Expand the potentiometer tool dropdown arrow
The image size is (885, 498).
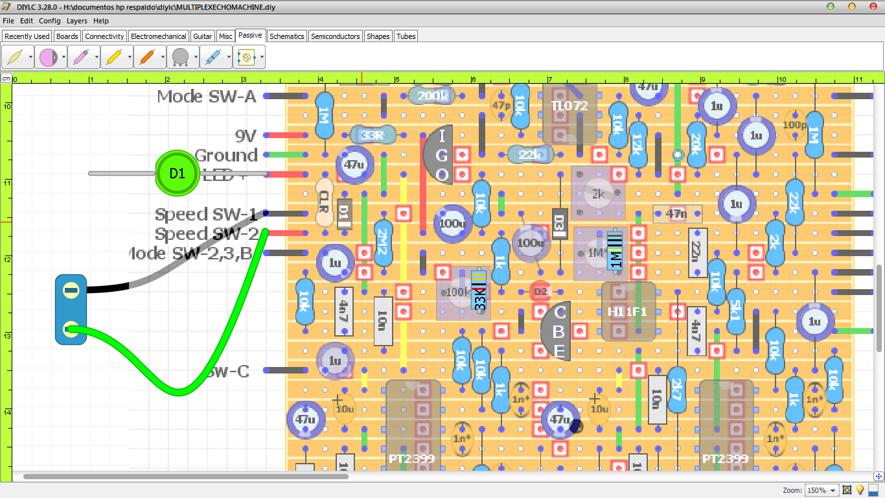[195, 57]
